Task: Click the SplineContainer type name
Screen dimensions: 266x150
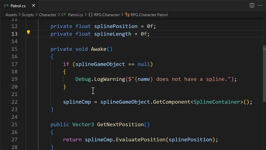Action: point(217,102)
